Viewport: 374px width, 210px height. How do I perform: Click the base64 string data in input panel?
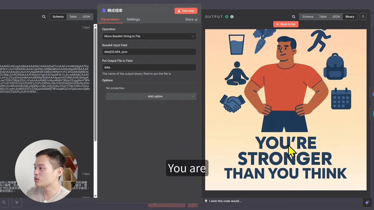coord(45,79)
